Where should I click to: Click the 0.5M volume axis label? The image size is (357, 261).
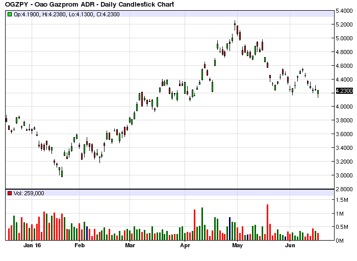(x=342, y=227)
